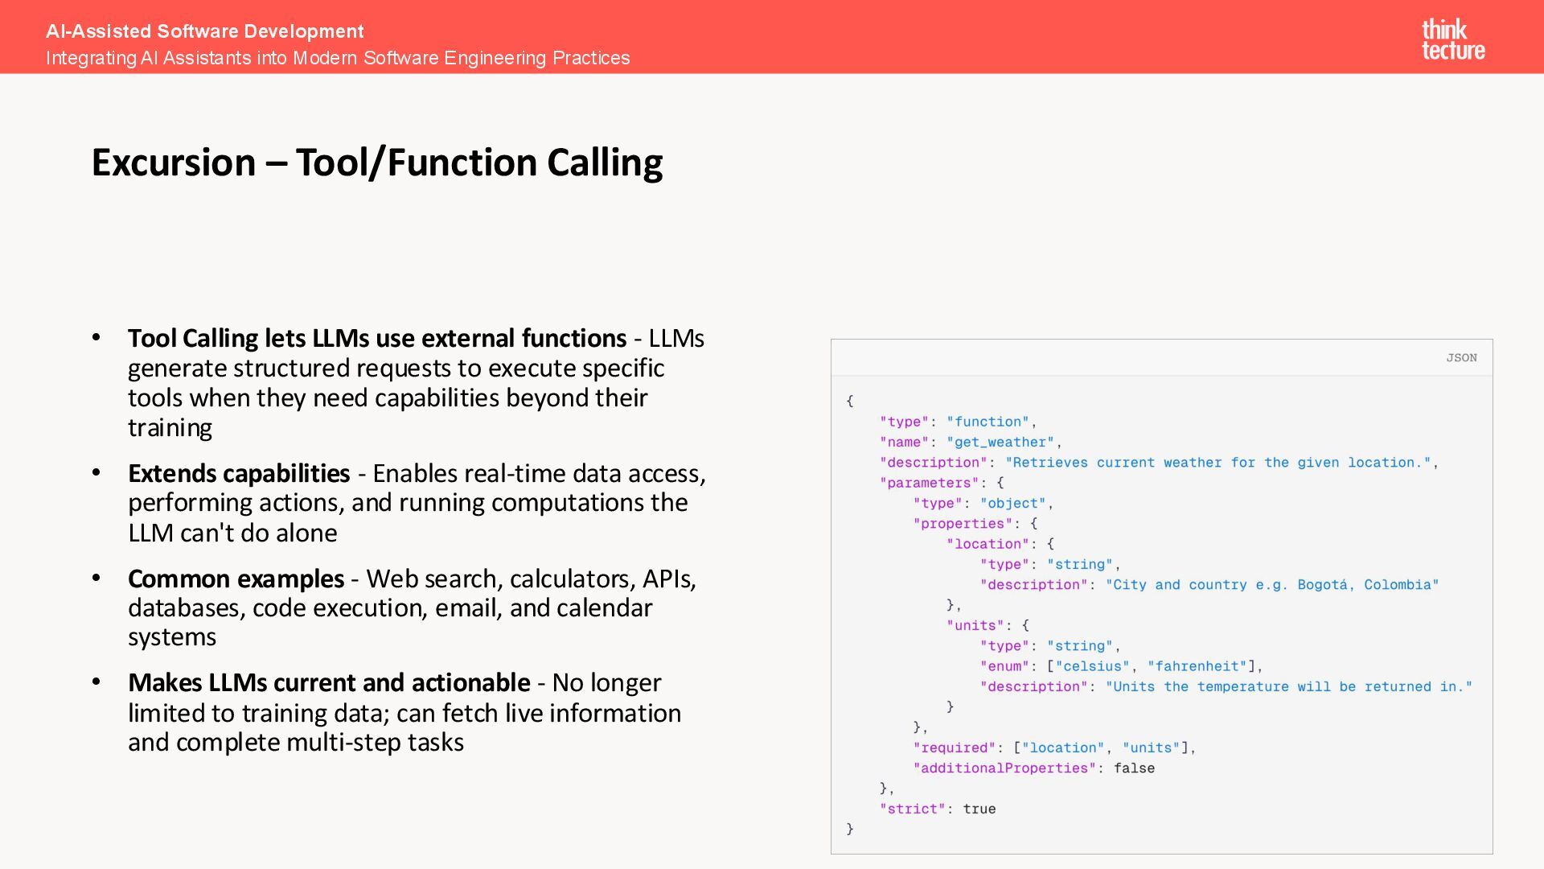The height and width of the screenshot is (869, 1544).
Task: Click the "location" property key
Action: [x=988, y=544]
